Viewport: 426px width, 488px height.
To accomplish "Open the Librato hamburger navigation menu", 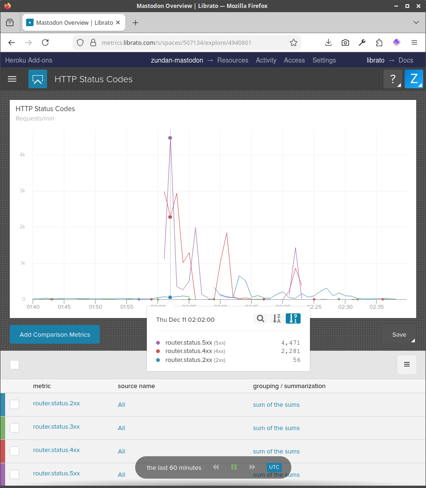I will 12,79.
